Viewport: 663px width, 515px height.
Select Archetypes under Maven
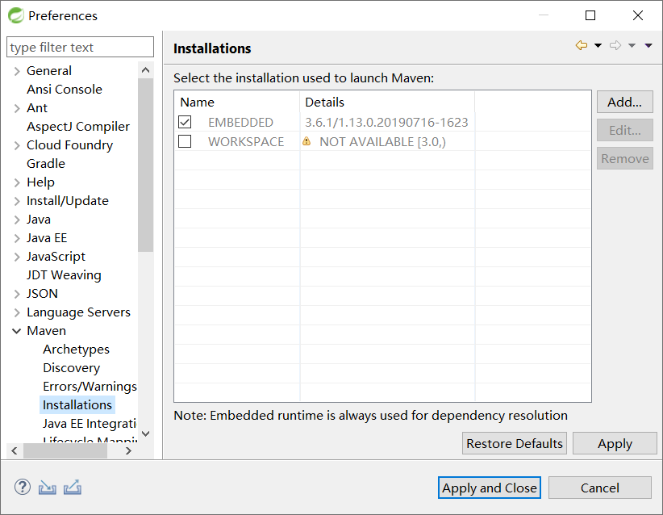[76, 349]
